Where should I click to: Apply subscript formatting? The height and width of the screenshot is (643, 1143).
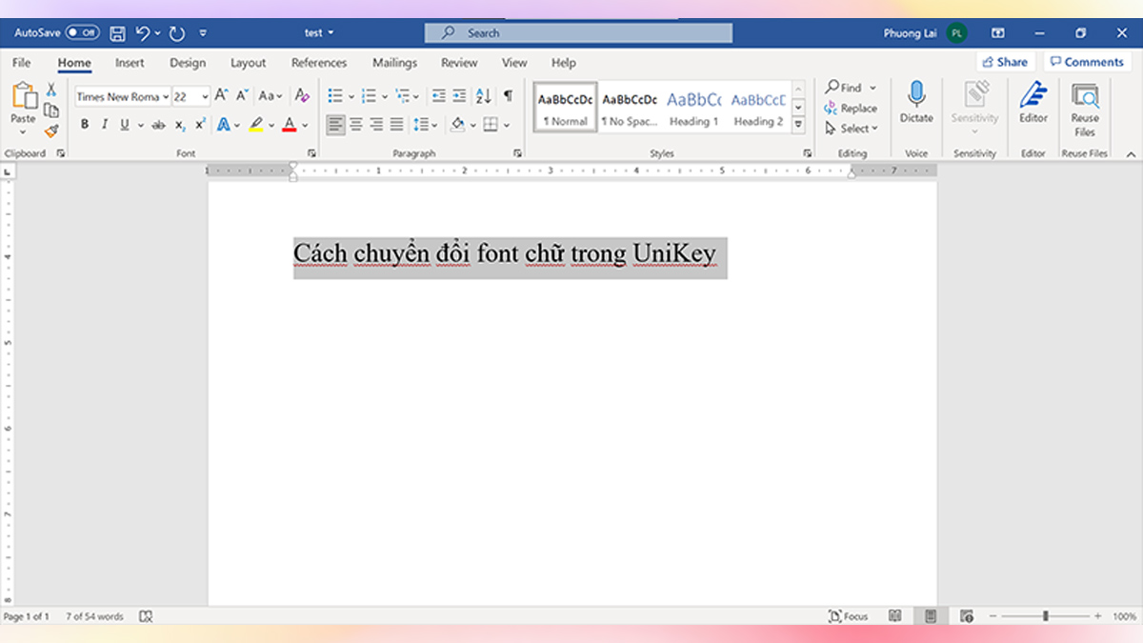pyautogui.click(x=180, y=125)
